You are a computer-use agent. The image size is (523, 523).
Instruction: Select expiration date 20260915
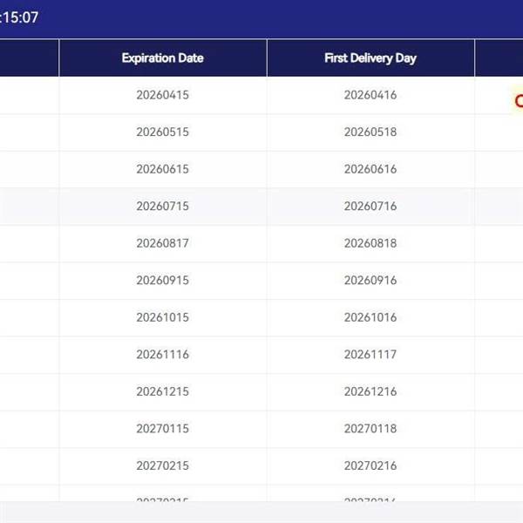click(x=162, y=281)
